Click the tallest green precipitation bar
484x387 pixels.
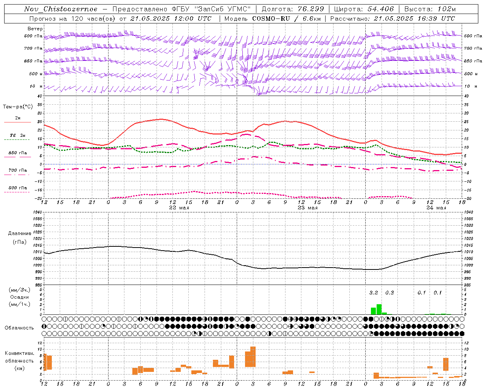(379, 309)
